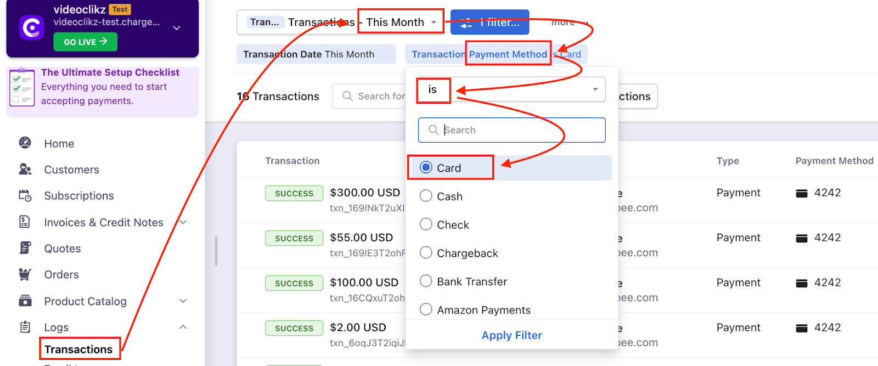Screen dimensions: 878x366
Task: Click the Orders cart icon
Action: tap(25, 274)
